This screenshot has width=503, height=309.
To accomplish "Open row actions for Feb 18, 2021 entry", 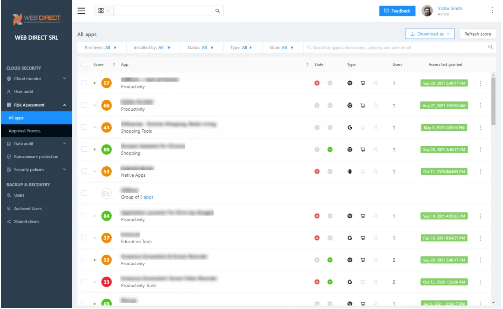I will point(480,238).
